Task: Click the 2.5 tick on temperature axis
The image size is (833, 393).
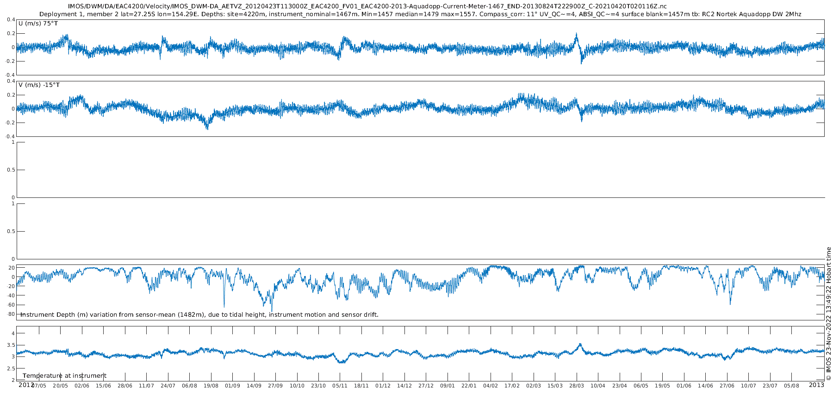Action: pos(11,368)
